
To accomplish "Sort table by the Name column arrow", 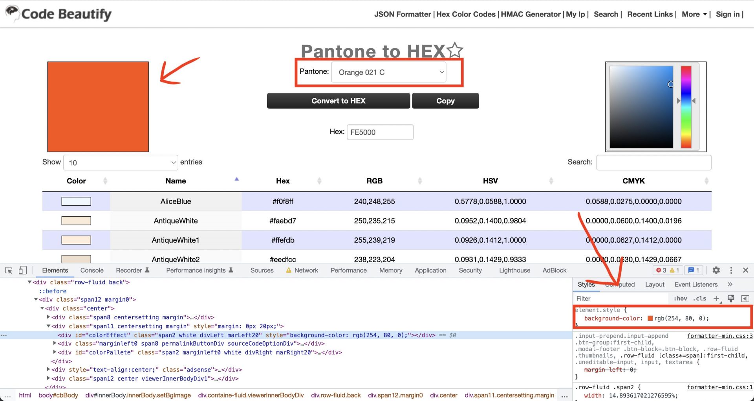I will tap(236, 179).
